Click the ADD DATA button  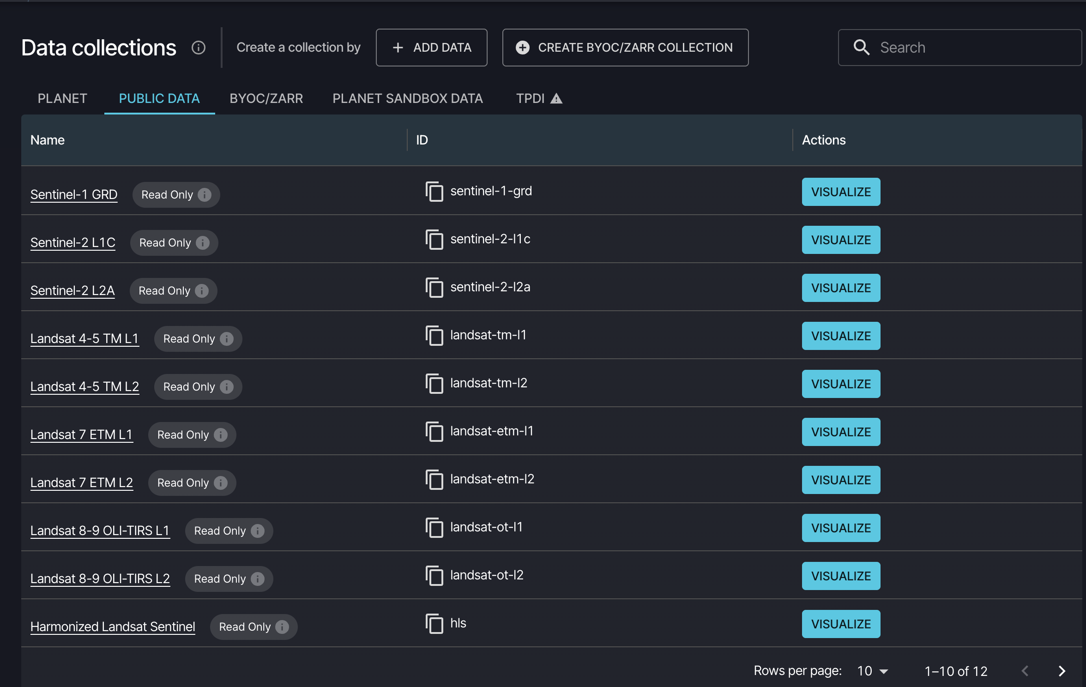coord(431,48)
